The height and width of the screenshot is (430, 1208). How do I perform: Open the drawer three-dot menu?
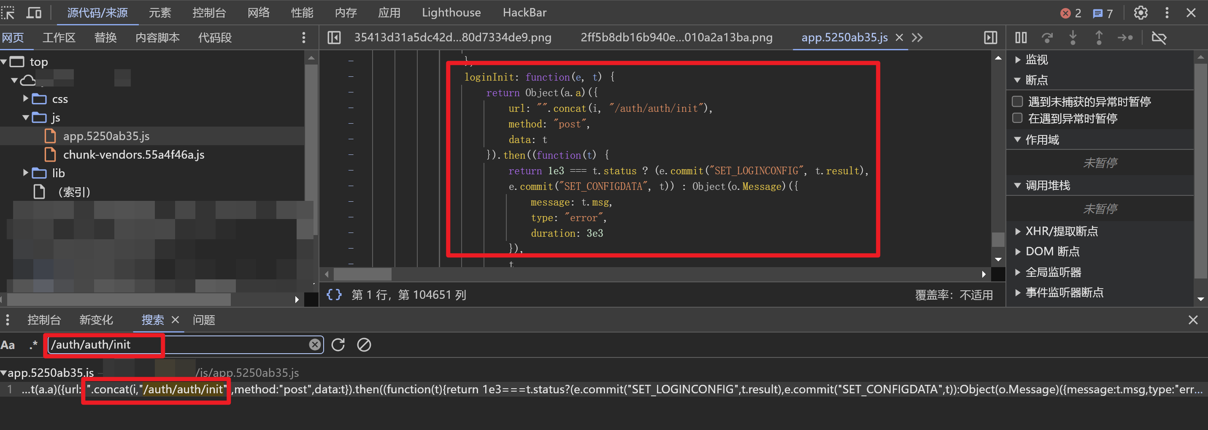click(x=7, y=320)
